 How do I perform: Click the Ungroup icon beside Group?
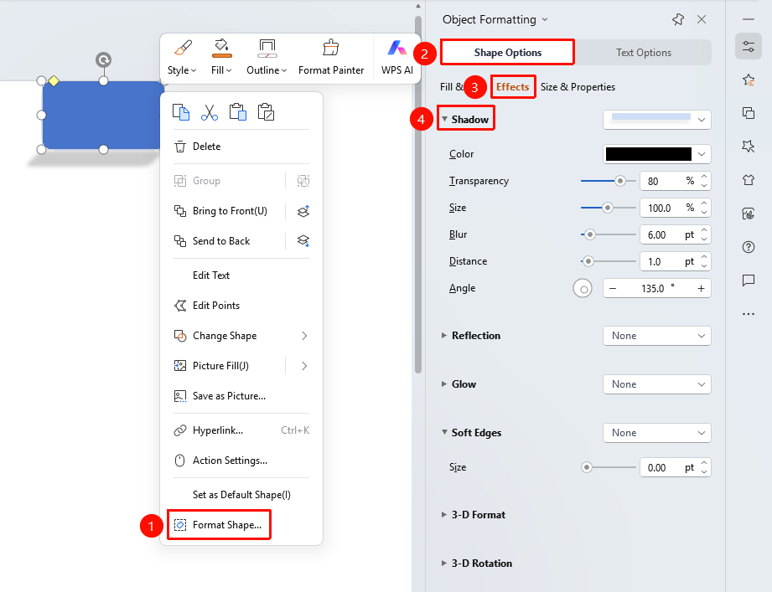pos(303,181)
